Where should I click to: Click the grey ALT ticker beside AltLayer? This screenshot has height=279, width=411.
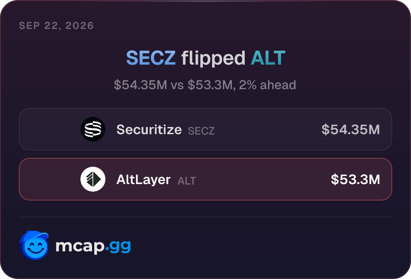[187, 181]
